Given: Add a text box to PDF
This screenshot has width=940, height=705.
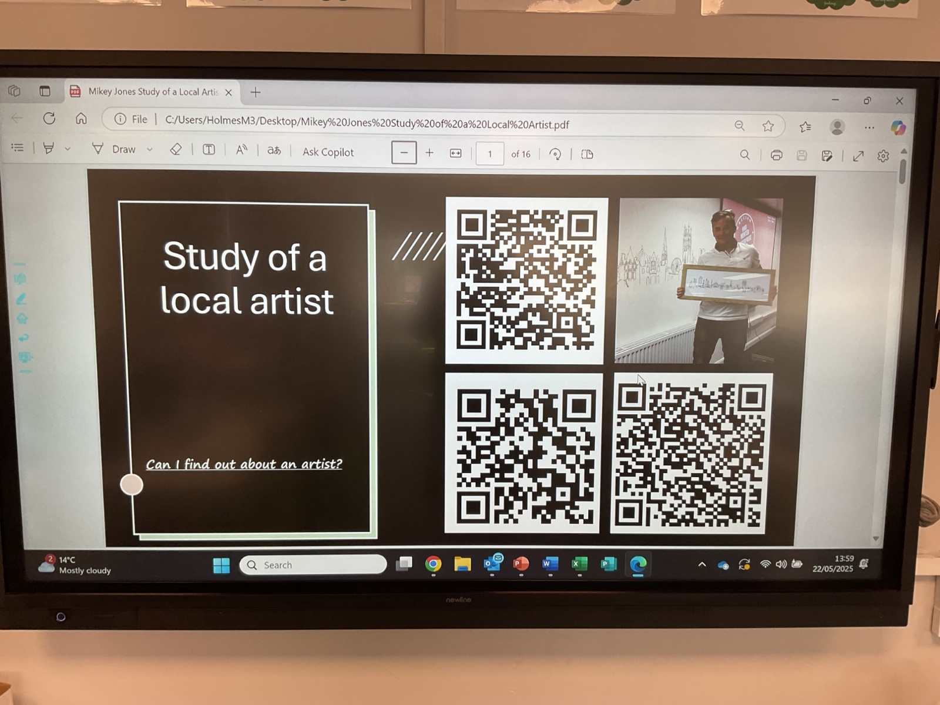Looking at the screenshot, I should tap(209, 150).
